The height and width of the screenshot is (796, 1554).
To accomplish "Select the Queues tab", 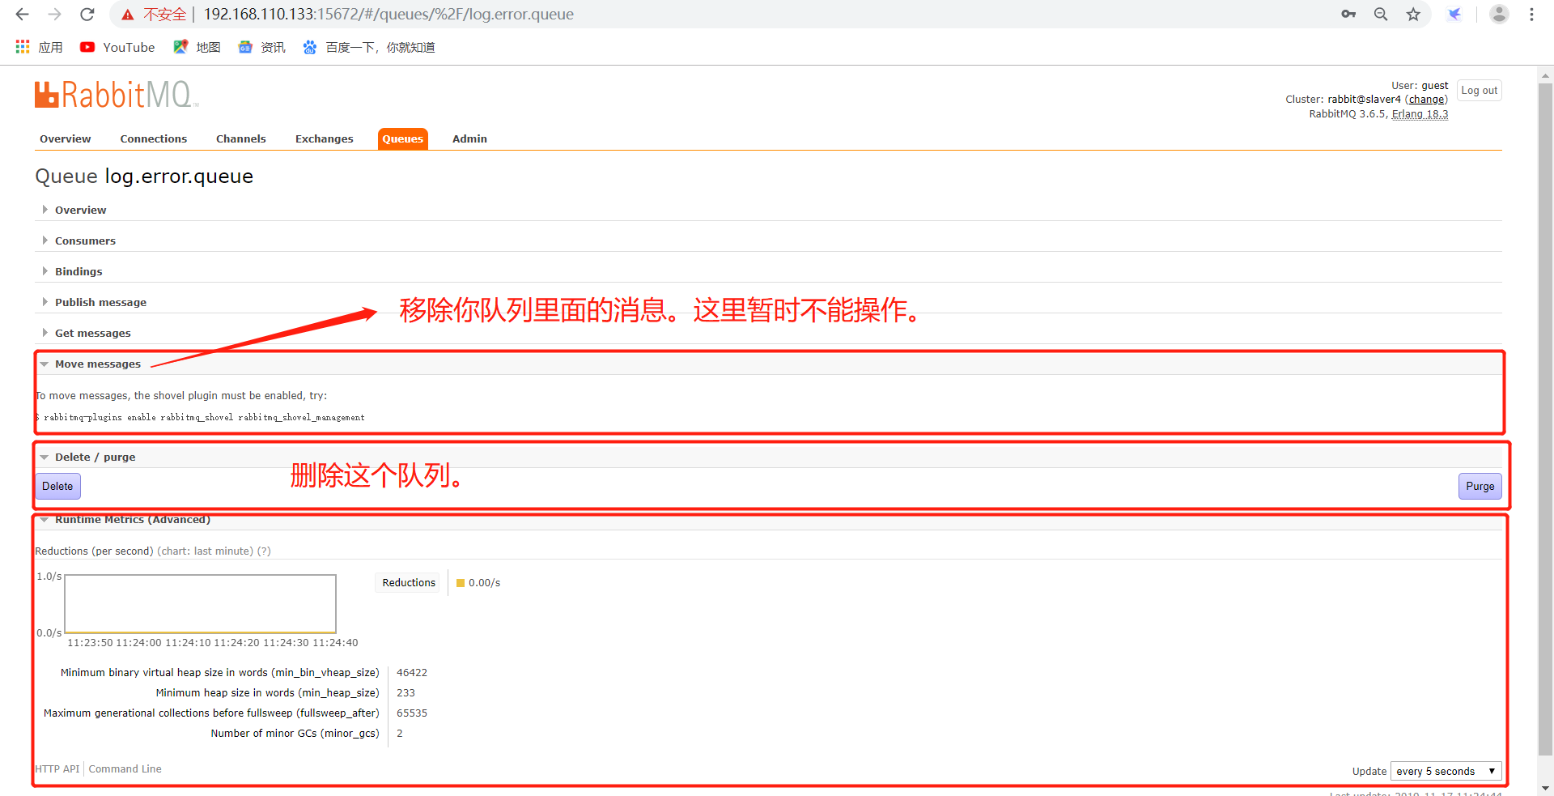I will [403, 139].
